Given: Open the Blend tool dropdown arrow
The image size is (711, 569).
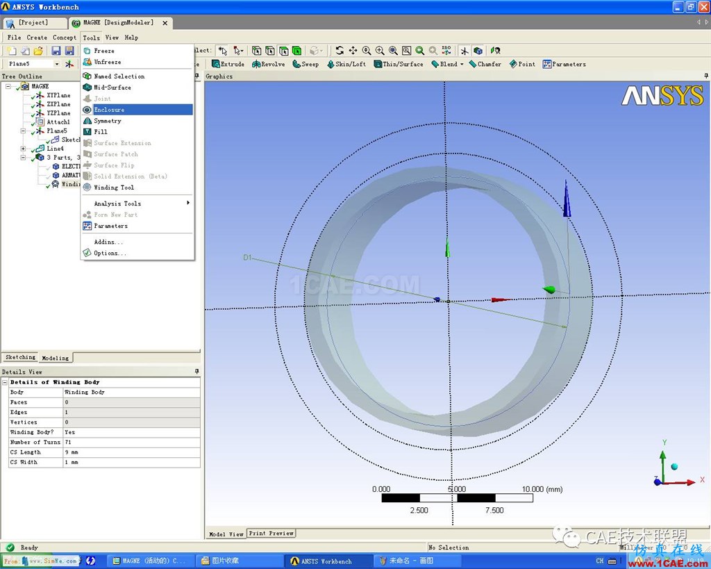Looking at the screenshot, I should point(462,64).
